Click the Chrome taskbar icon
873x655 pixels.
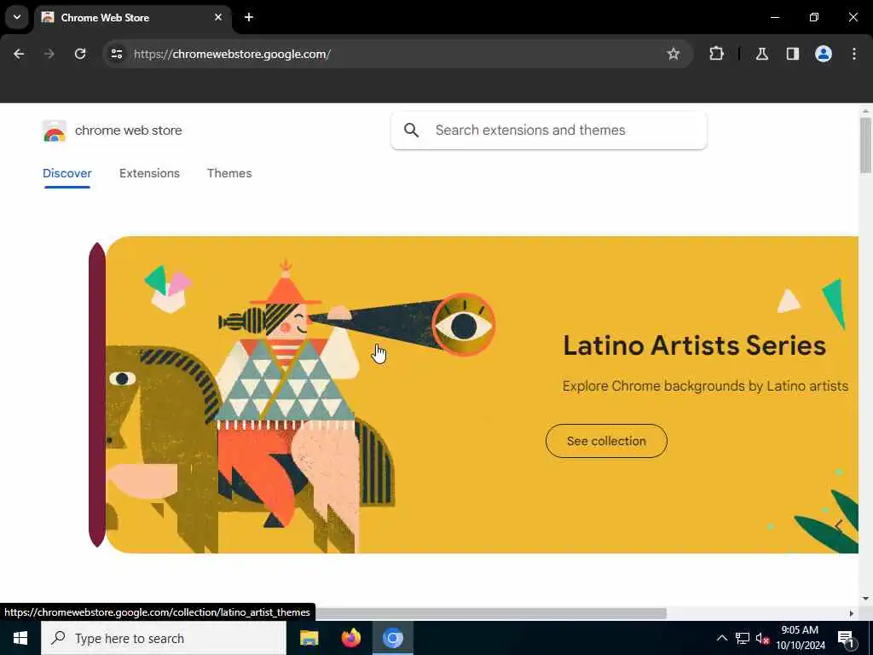pyautogui.click(x=392, y=638)
